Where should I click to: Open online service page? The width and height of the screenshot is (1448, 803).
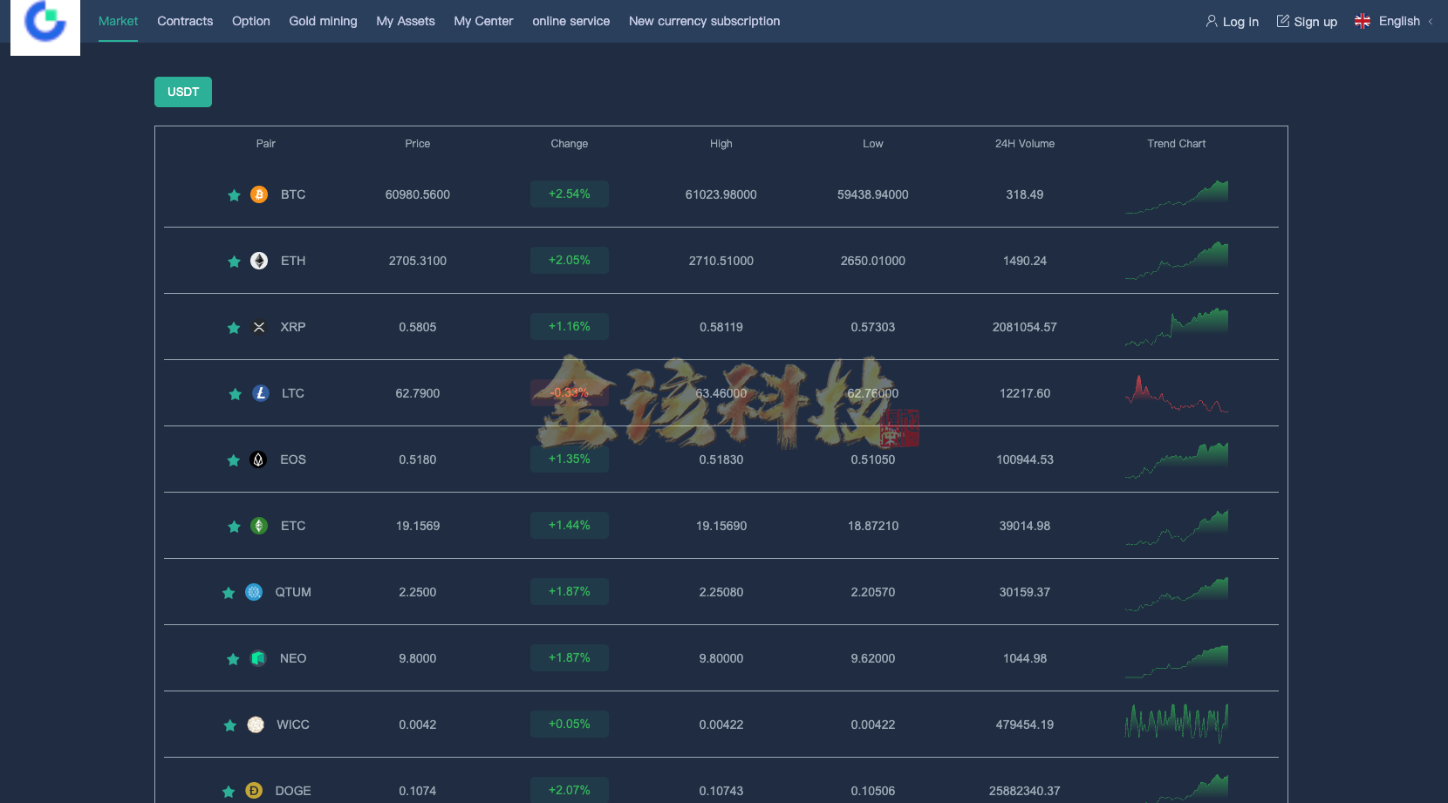(570, 21)
